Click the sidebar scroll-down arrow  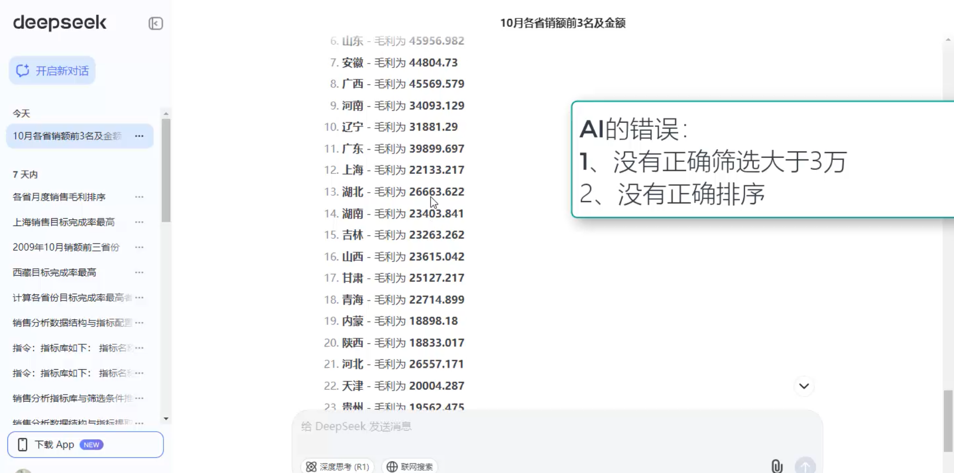[x=166, y=419]
